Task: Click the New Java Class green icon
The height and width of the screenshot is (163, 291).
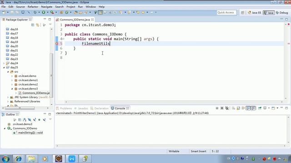Action: [67, 12]
